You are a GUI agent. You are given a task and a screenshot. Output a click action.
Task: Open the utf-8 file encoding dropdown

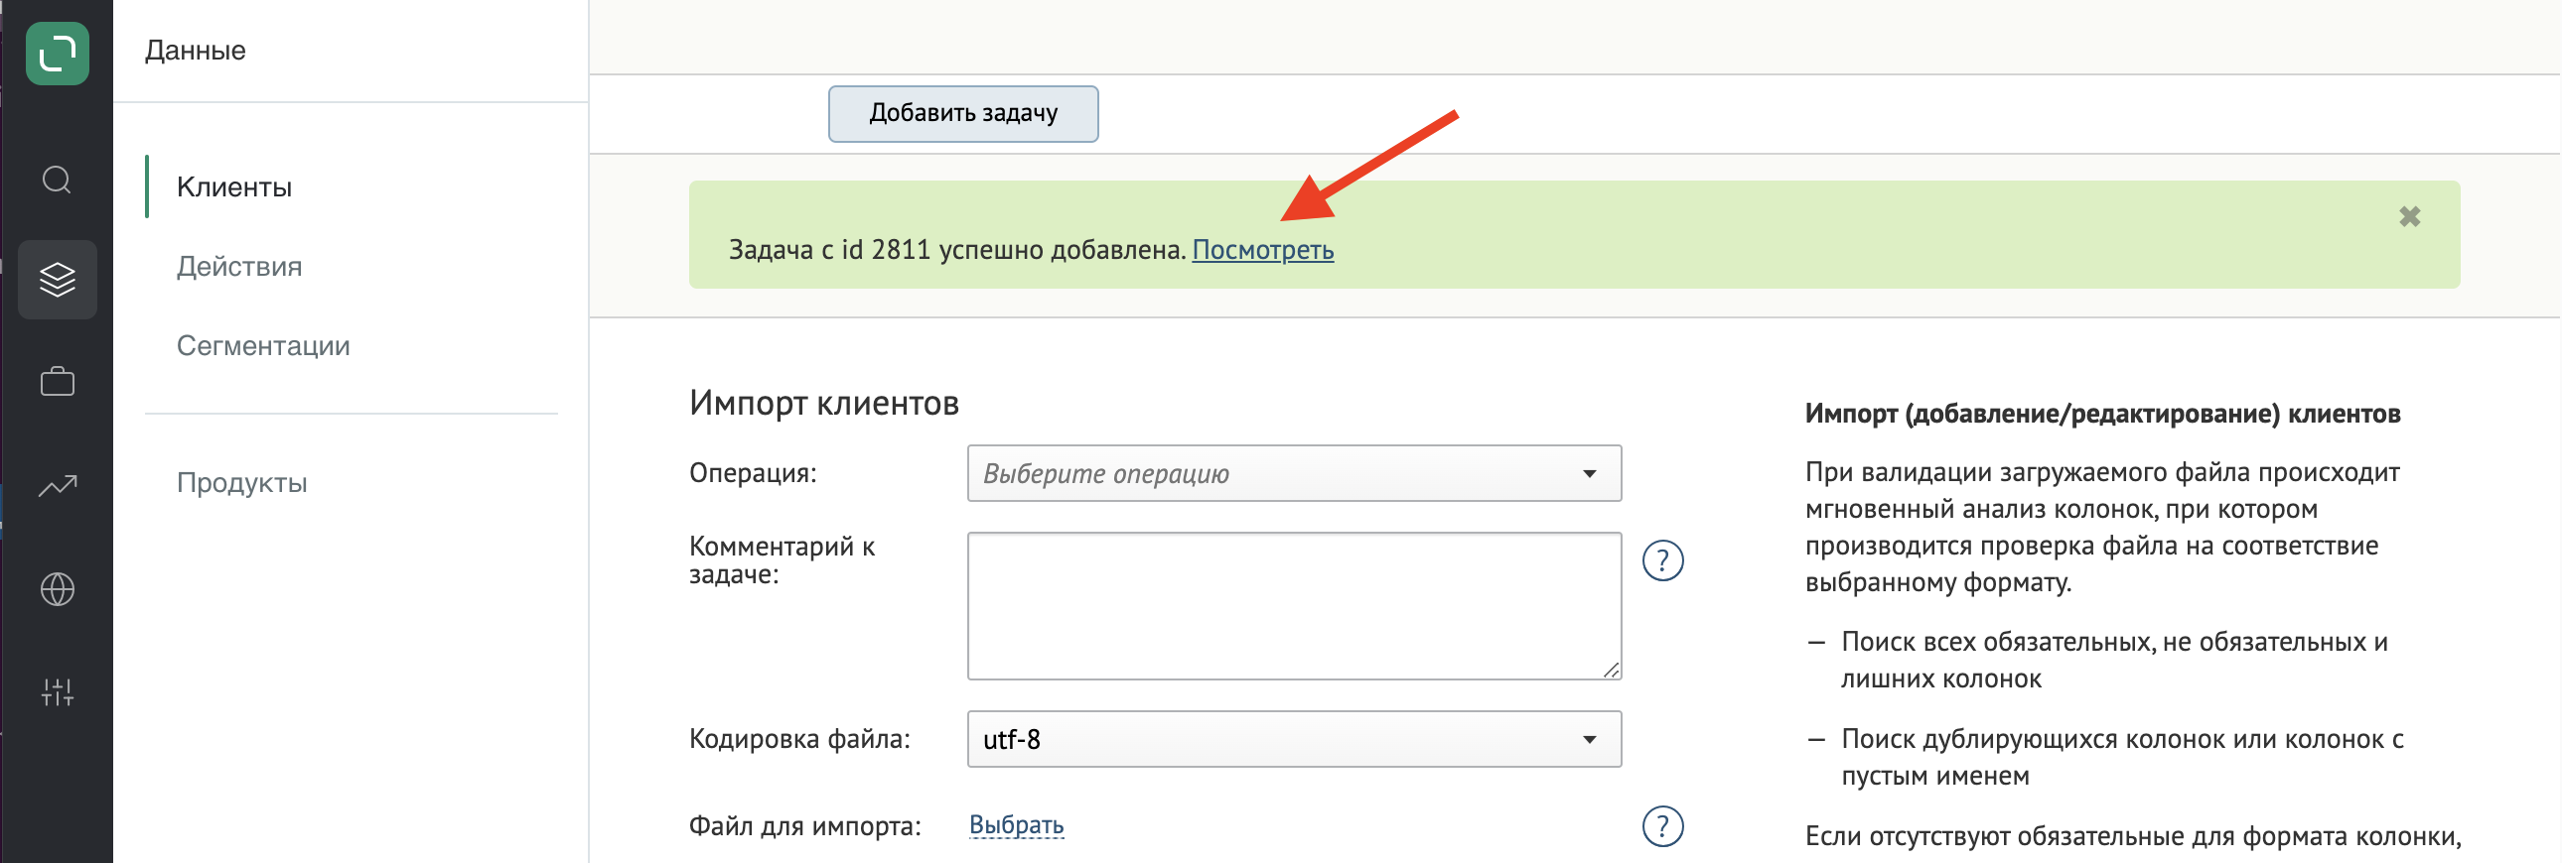(x=1293, y=739)
